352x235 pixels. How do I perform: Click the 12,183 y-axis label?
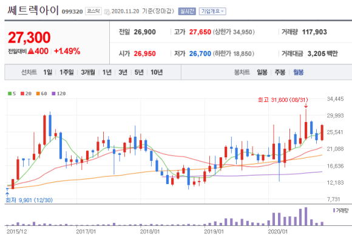pyautogui.click(x=335, y=183)
